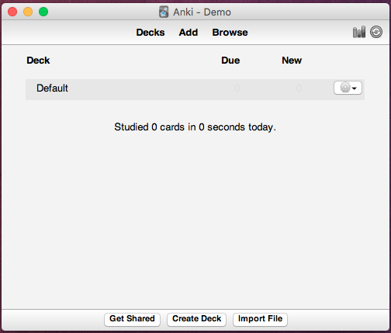Image resolution: width=391 pixels, height=333 pixels.
Task: Open the Default deck
Action: pyautogui.click(x=52, y=88)
